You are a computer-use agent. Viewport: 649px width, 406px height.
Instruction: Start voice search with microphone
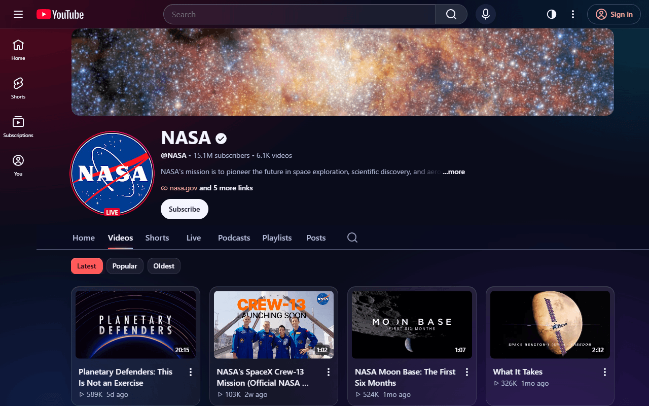pyautogui.click(x=486, y=14)
